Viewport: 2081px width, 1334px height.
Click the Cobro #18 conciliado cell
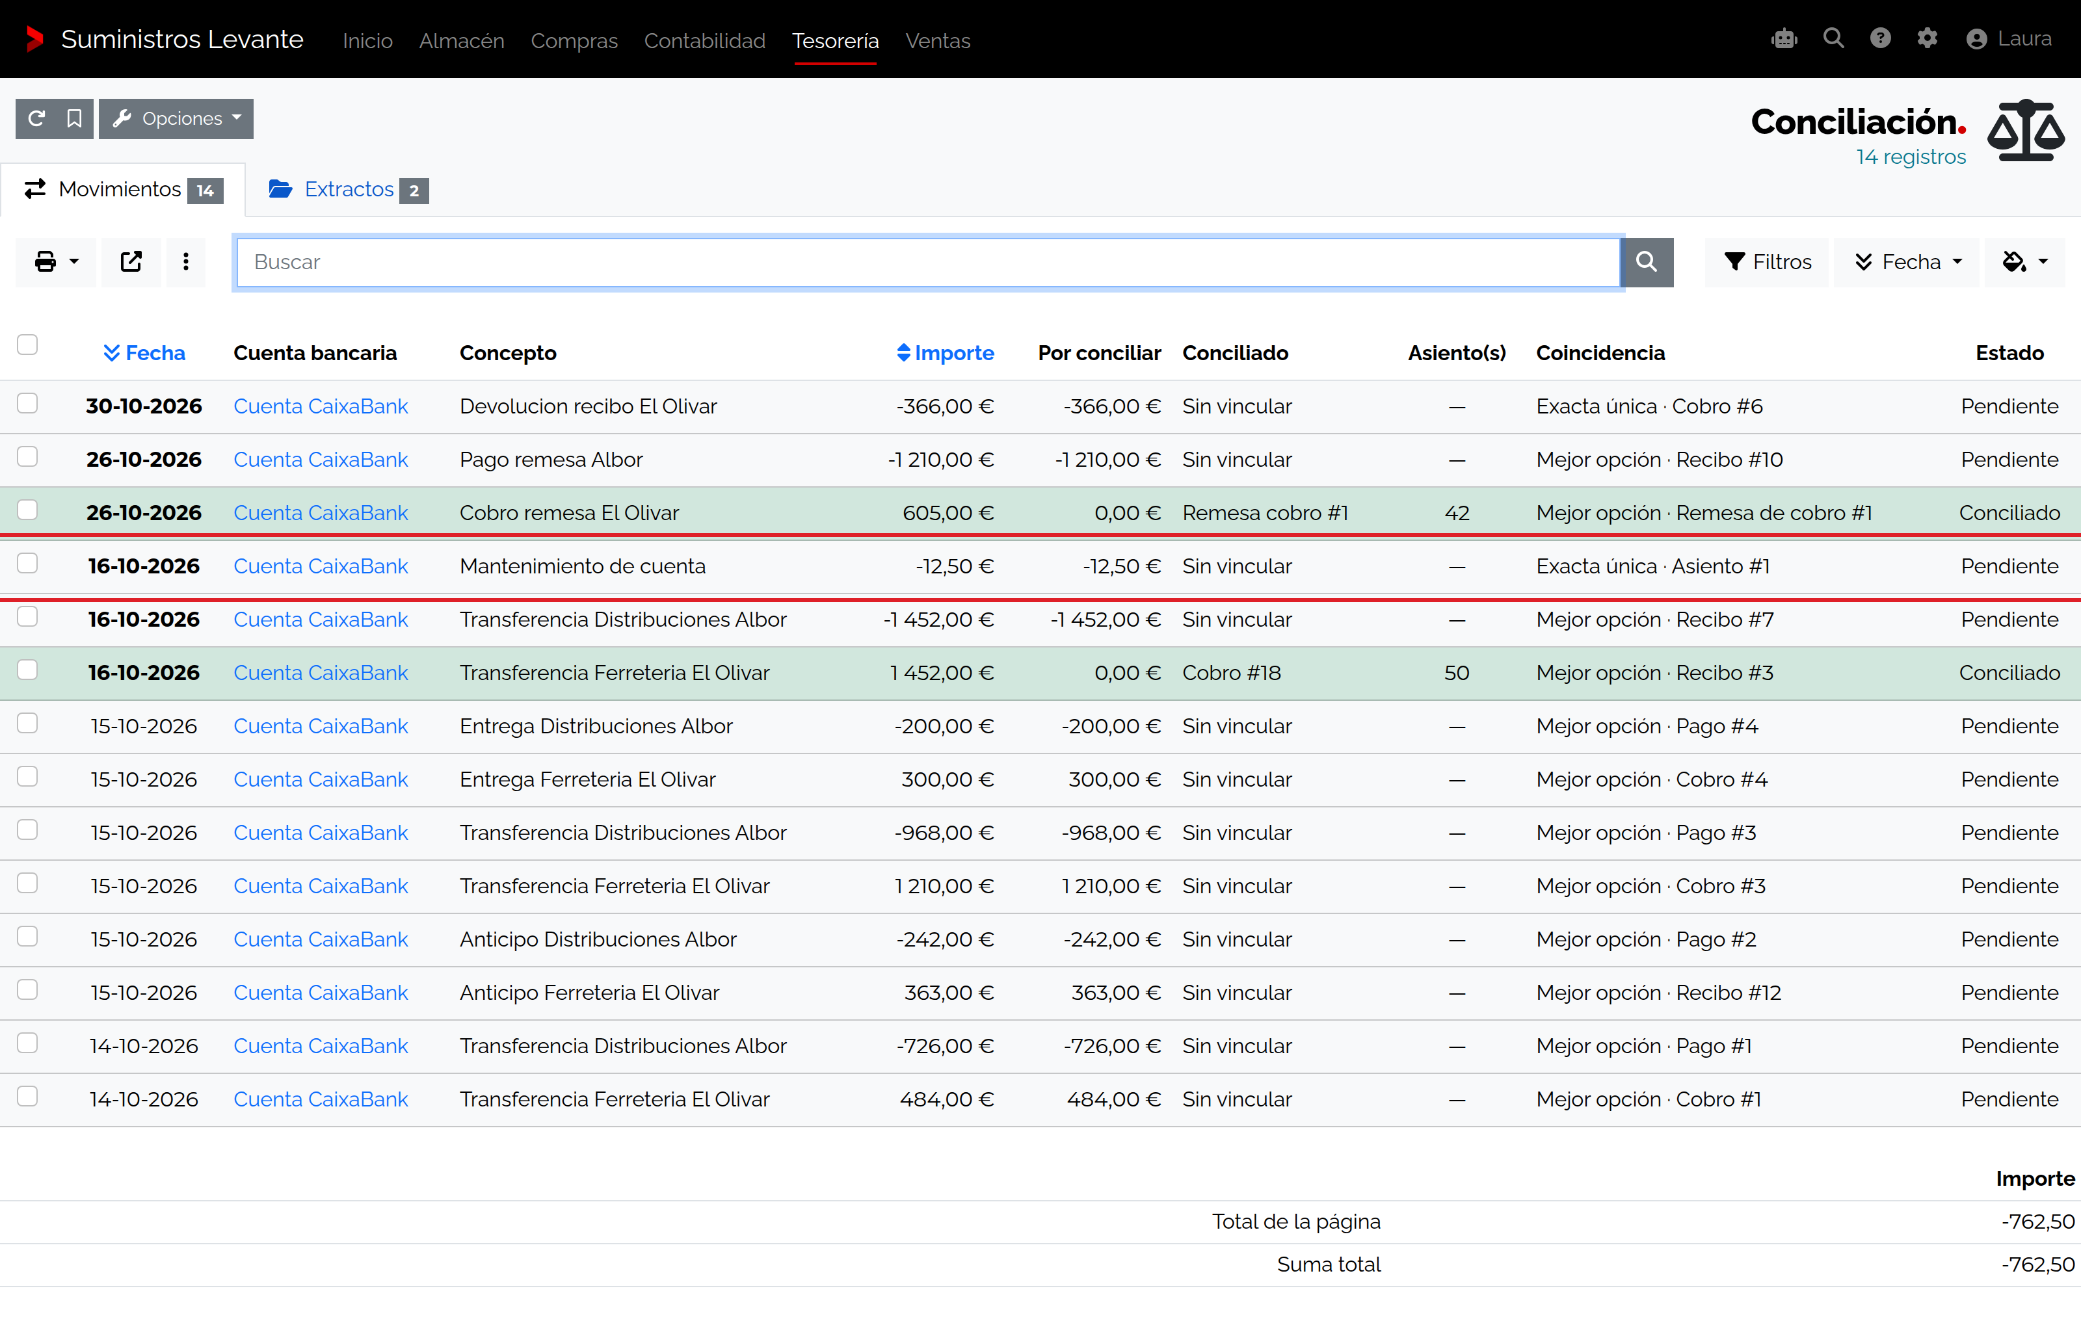[1231, 673]
